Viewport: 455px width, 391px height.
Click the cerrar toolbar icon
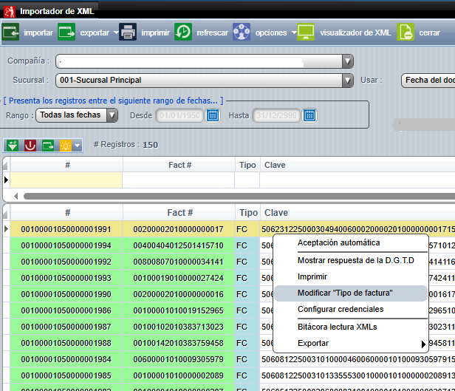pos(406,33)
